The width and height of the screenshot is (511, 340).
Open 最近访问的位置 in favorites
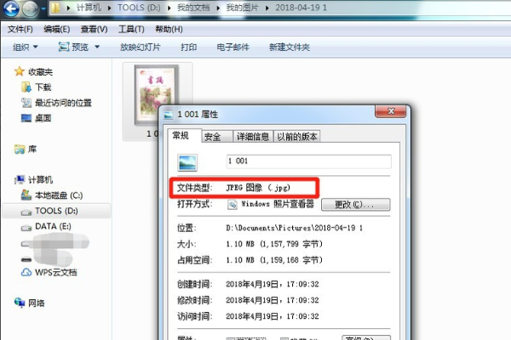(63, 103)
